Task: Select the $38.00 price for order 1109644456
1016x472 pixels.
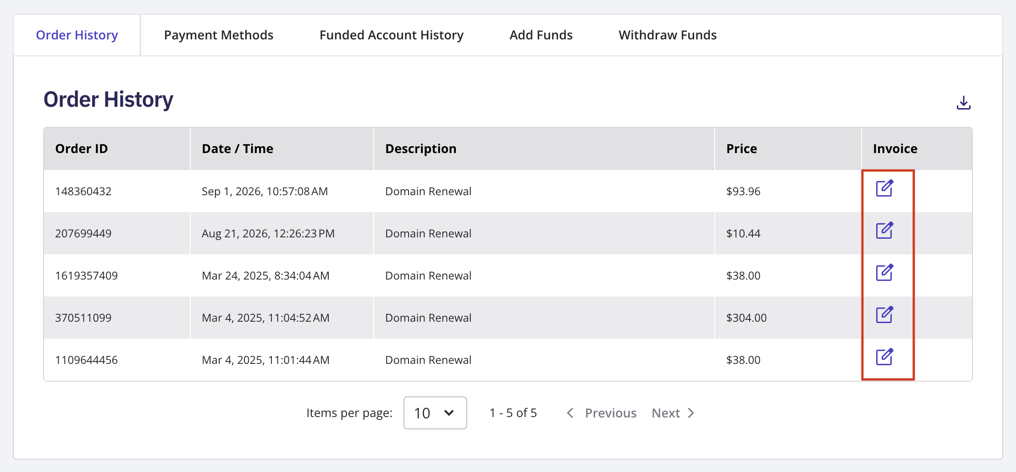Action: (743, 360)
